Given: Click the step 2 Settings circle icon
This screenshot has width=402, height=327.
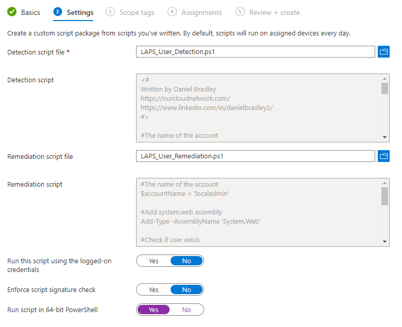Looking at the screenshot, I should tap(58, 12).
